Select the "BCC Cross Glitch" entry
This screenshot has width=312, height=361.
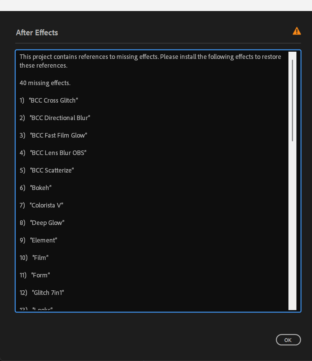54,100
